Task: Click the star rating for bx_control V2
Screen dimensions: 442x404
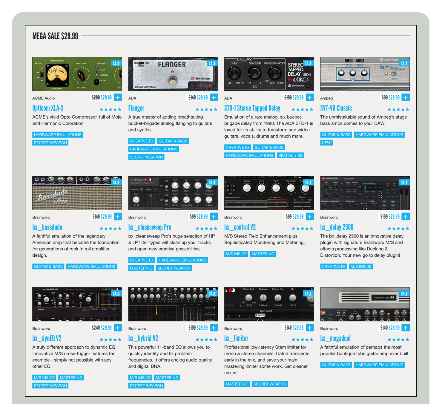Action: click(x=303, y=229)
